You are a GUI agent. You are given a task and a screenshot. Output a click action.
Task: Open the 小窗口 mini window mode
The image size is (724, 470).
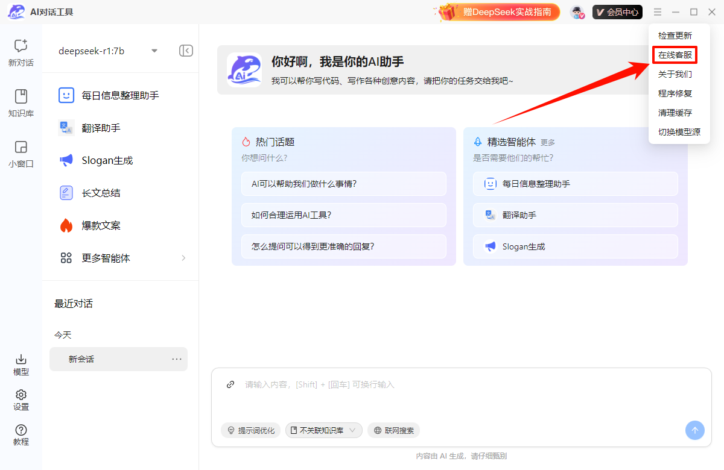tap(21, 154)
